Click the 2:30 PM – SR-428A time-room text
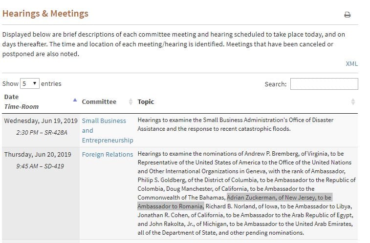The image size is (370, 243). (42, 133)
